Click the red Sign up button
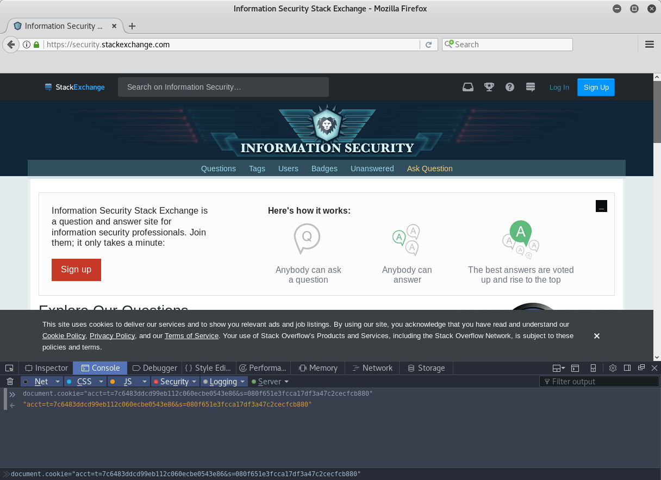The image size is (661, 480). [x=76, y=270]
